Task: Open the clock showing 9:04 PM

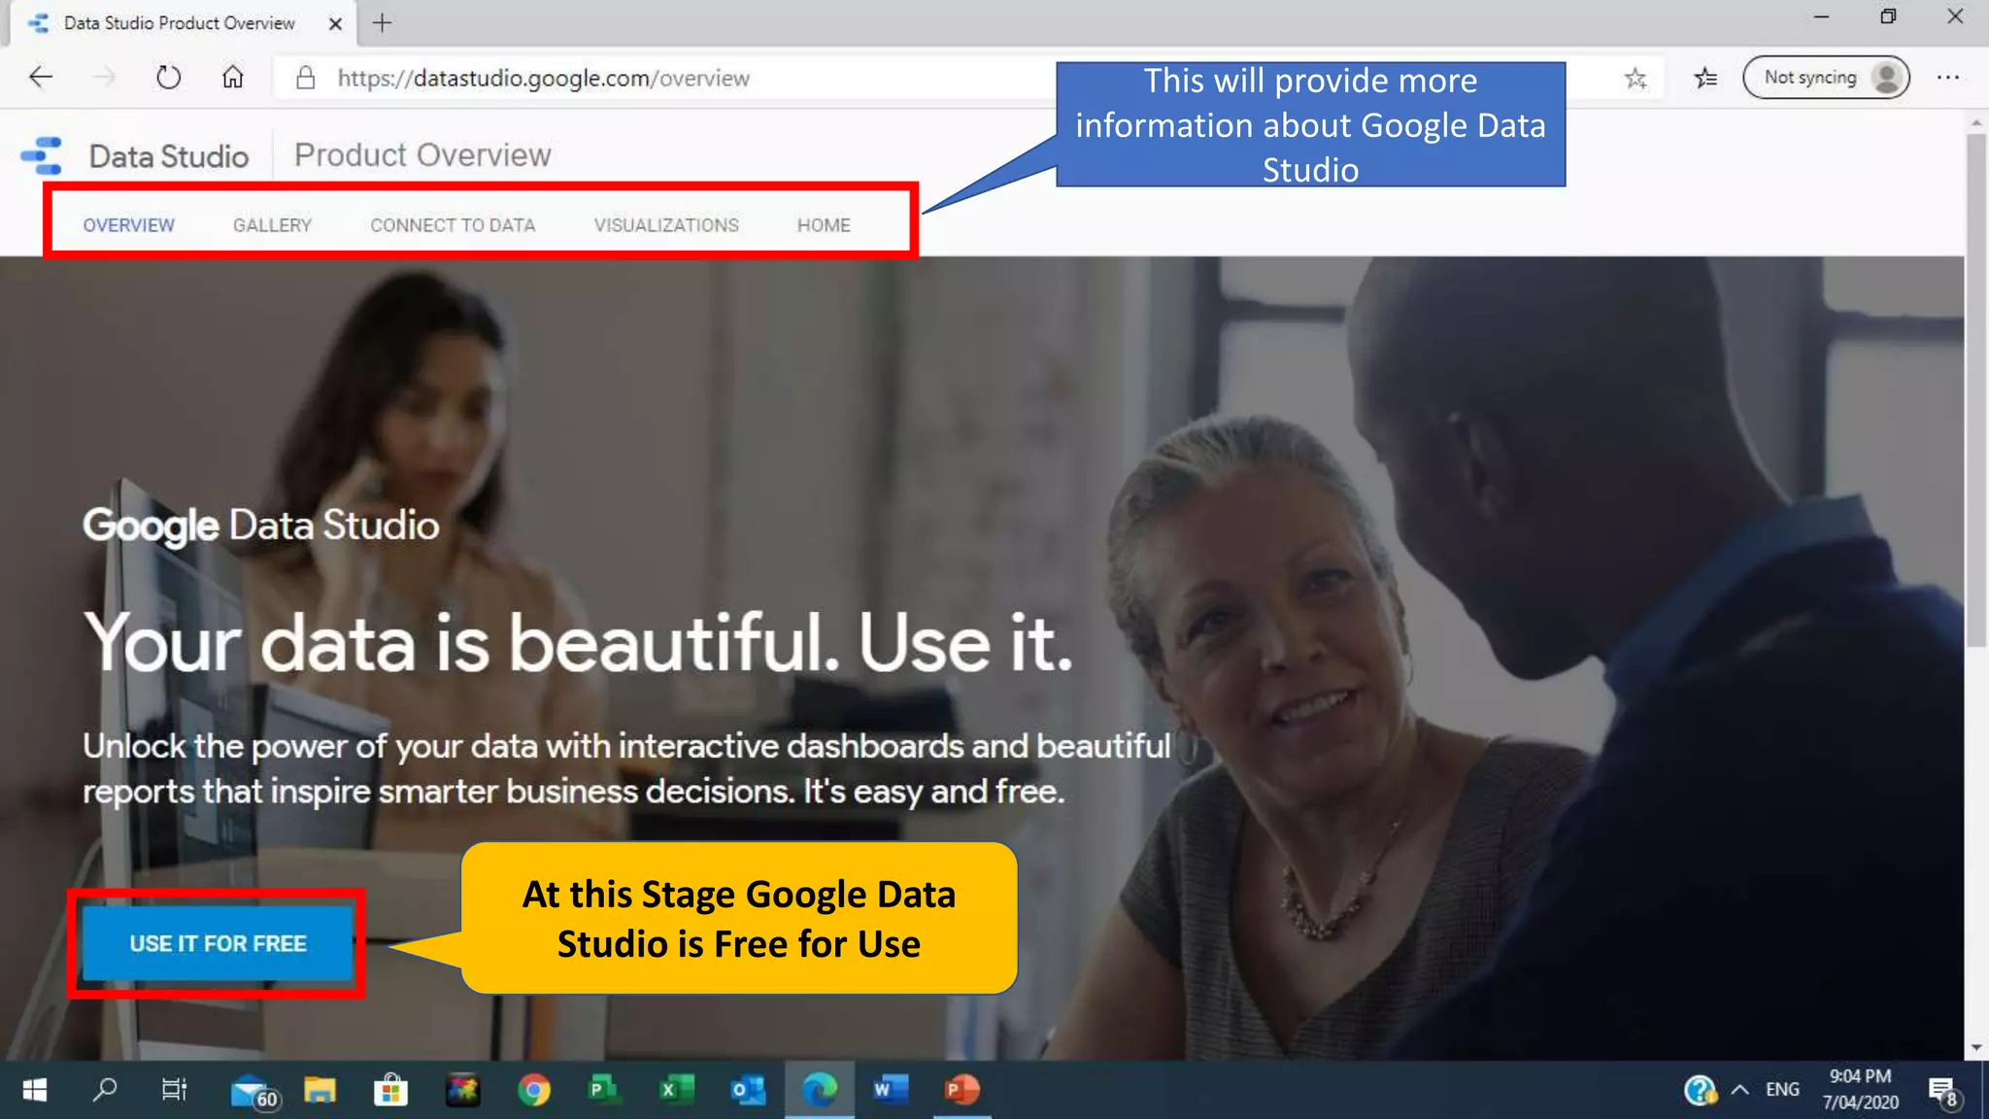Action: pyautogui.click(x=1860, y=1090)
